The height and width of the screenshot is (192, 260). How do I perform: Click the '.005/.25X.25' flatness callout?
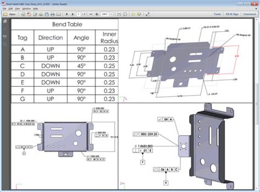tap(146, 134)
